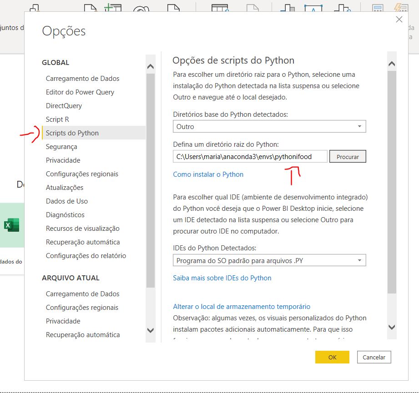Viewport: 419px width, 393px height.
Task: Click the Excel icon in the background window
Action: [x=12, y=225]
